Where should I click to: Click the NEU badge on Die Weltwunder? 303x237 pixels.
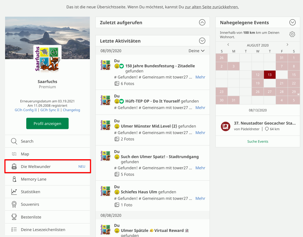[82, 167]
